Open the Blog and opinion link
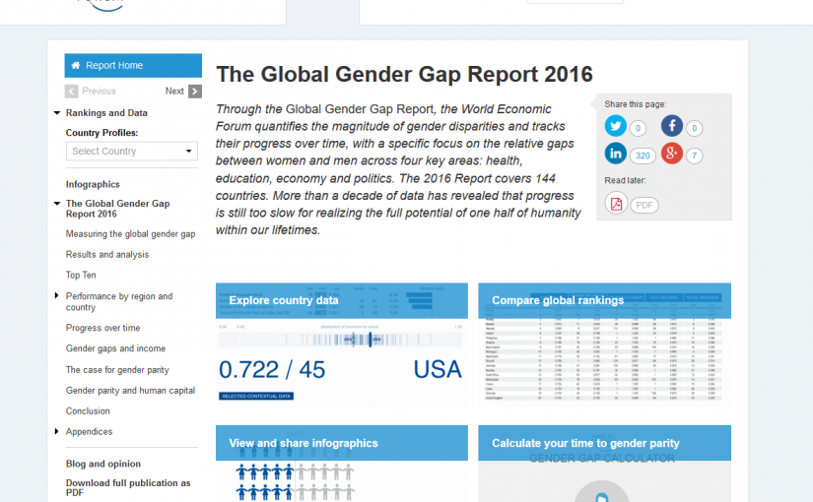 tap(103, 464)
